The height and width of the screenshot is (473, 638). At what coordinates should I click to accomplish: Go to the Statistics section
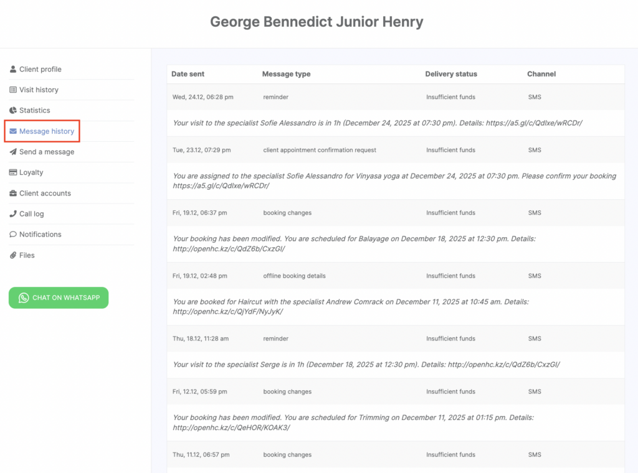[x=34, y=110]
